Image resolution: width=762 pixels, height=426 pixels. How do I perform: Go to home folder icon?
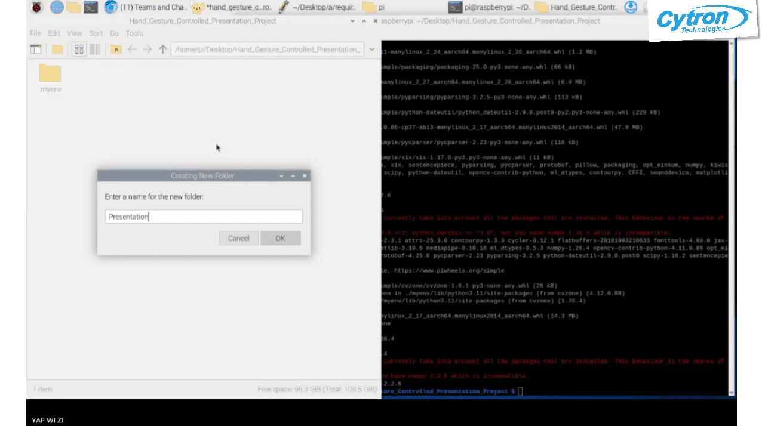(x=116, y=50)
